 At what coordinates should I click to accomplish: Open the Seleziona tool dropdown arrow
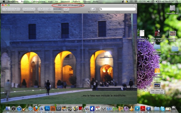pyautogui.click(x=60, y=9)
